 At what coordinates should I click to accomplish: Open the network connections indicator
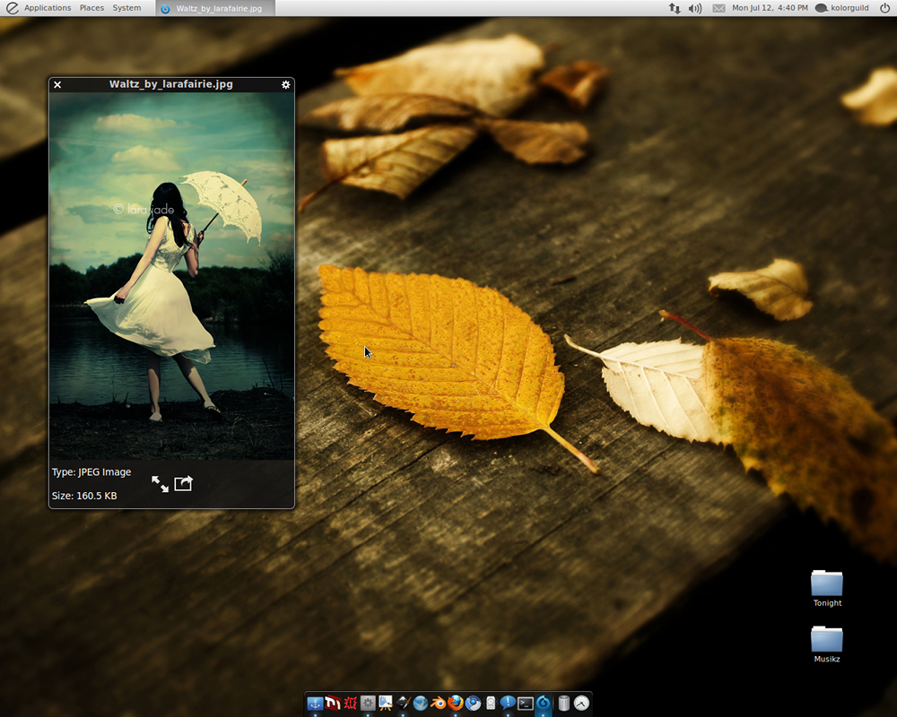point(675,8)
